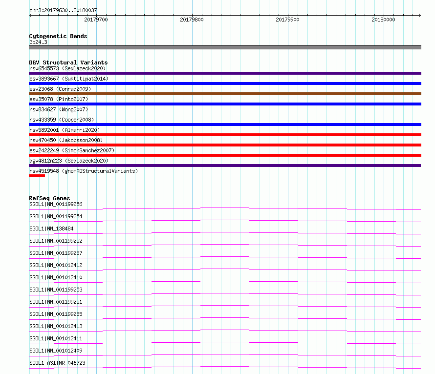Click the purple dgv4812n223 variant bar
Screen dimensions: 435x374
click(x=225, y=166)
